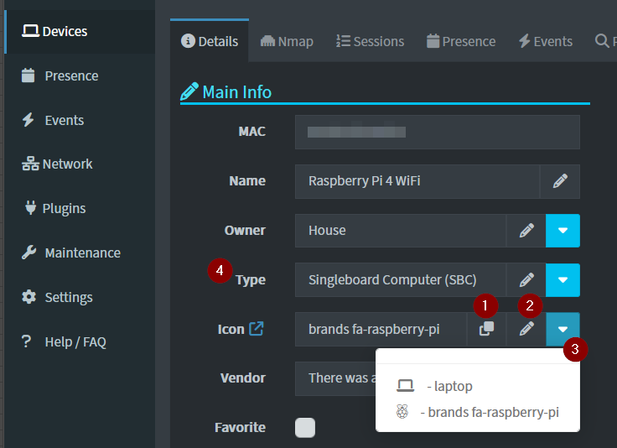617x448 pixels.
Task: Collapse the Icon dropdown arrow
Action: 563,330
